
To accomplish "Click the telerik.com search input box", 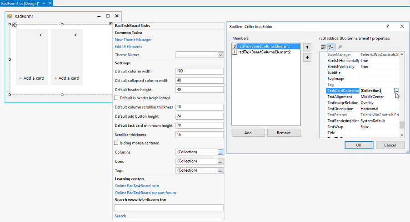I will click(169, 208).
